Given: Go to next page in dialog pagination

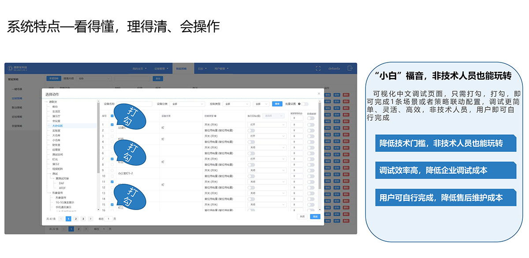Looking at the screenshot, I should [x=90, y=218].
